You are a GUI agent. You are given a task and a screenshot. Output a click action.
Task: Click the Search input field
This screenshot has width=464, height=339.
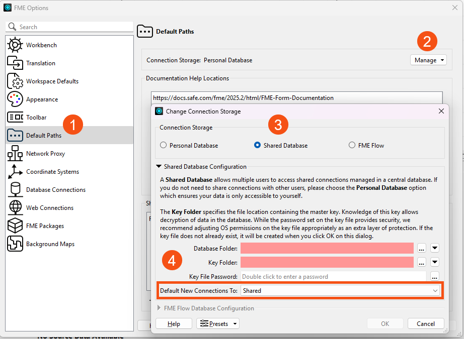[69, 27]
